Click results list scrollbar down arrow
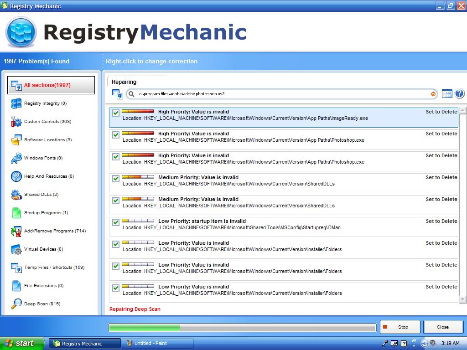This screenshot has height=350, width=467. pyautogui.click(x=462, y=299)
